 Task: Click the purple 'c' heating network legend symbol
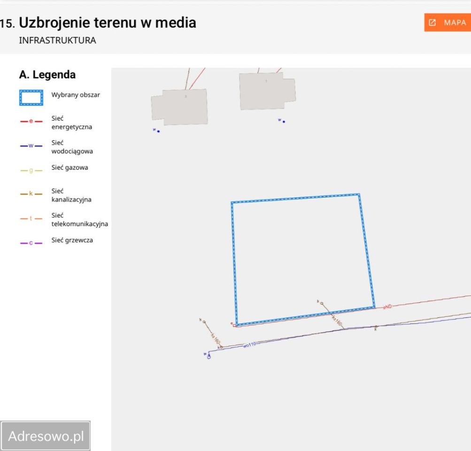pos(31,243)
